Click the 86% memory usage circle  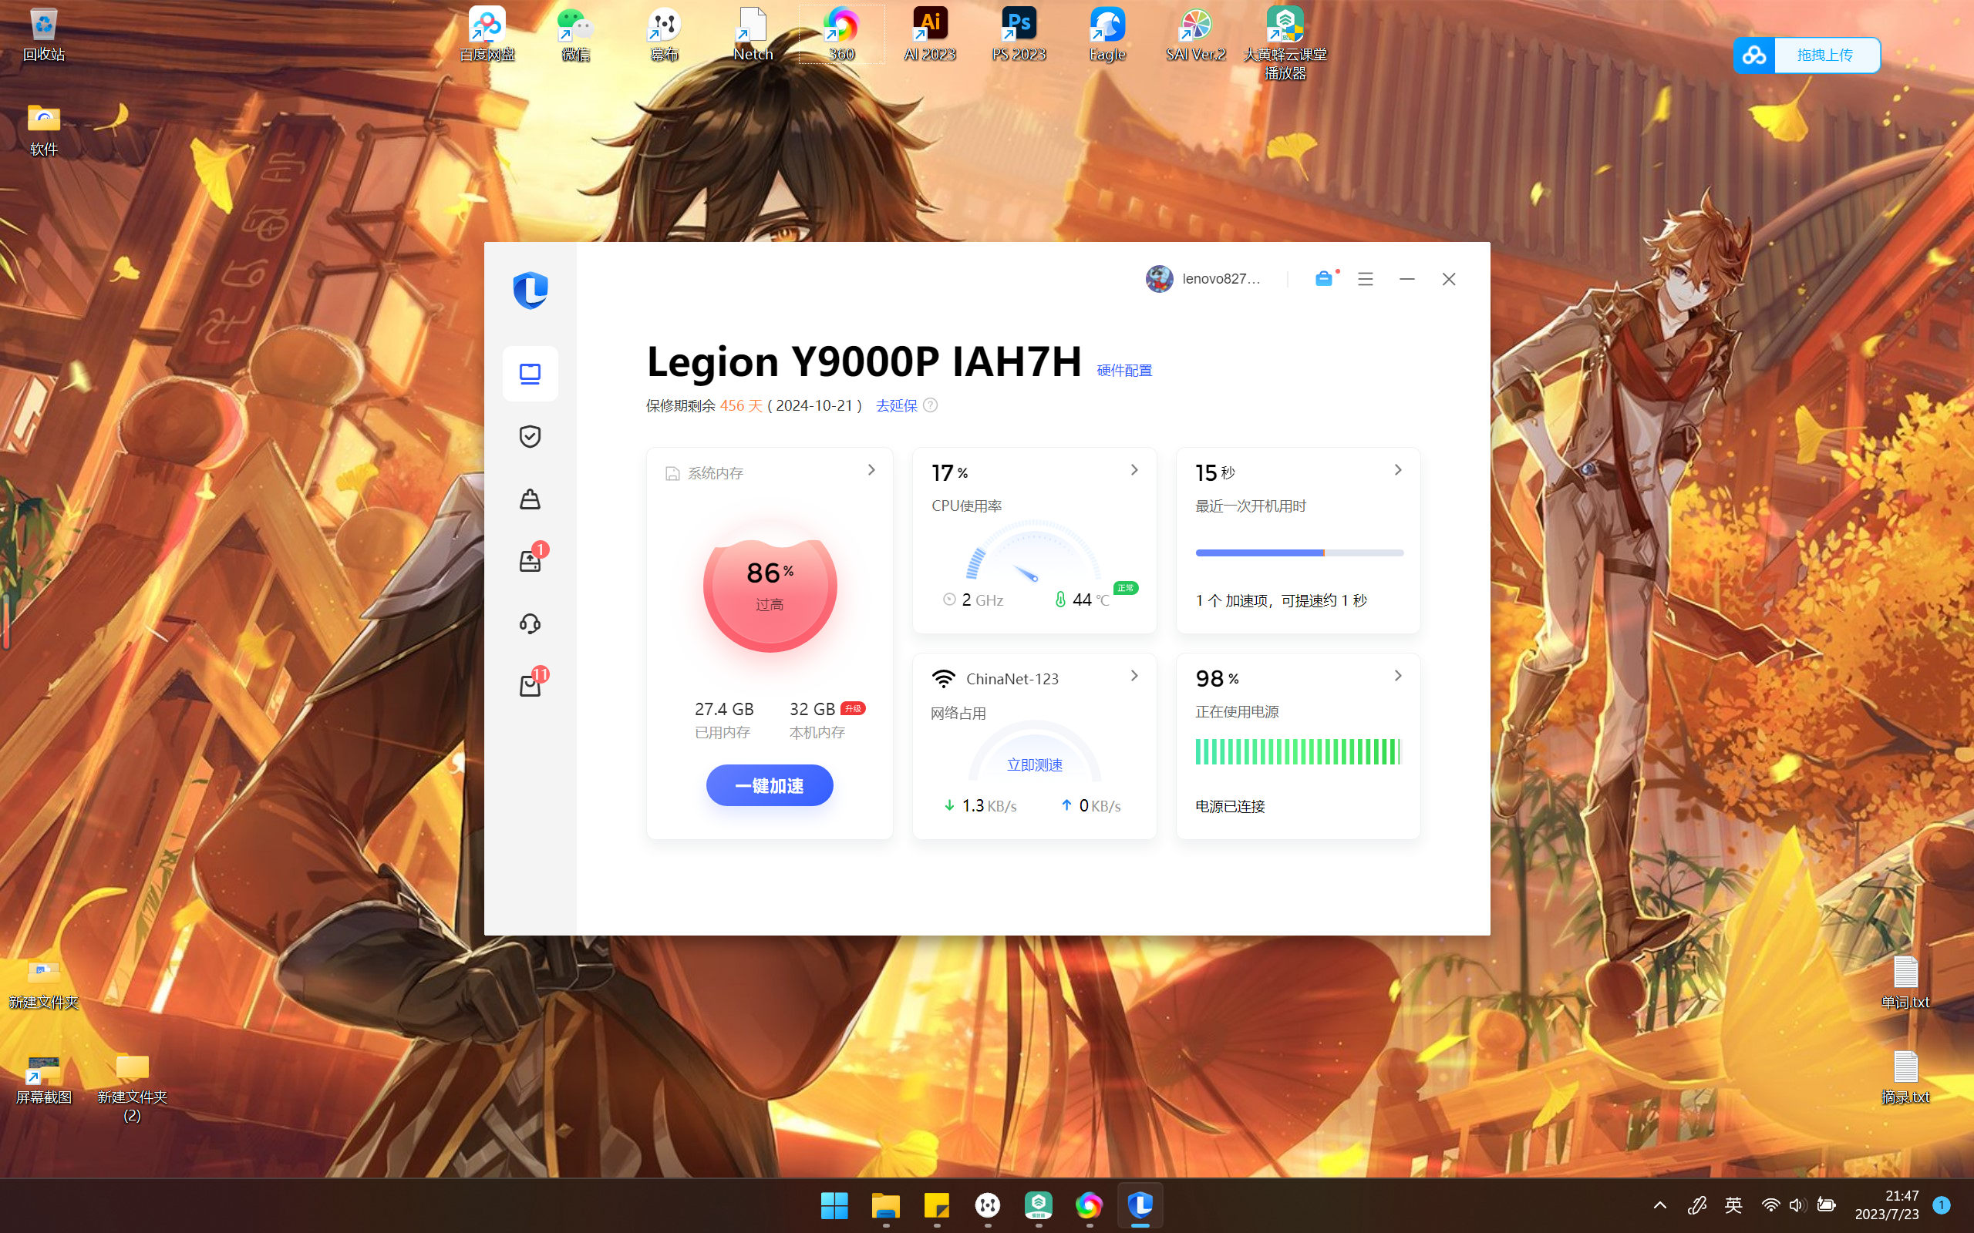point(770,586)
